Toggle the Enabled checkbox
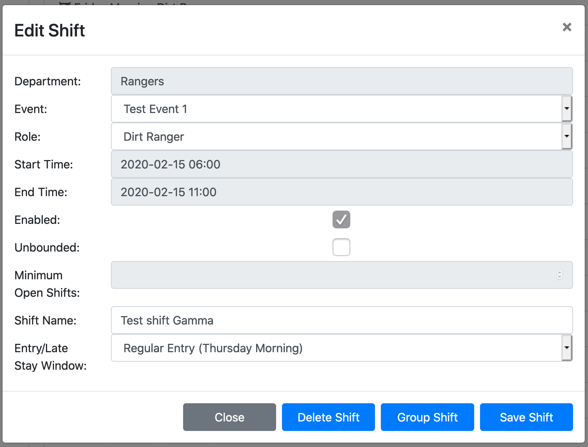Image resolution: width=588 pixels, height=447 pixels. coord(341,219)
